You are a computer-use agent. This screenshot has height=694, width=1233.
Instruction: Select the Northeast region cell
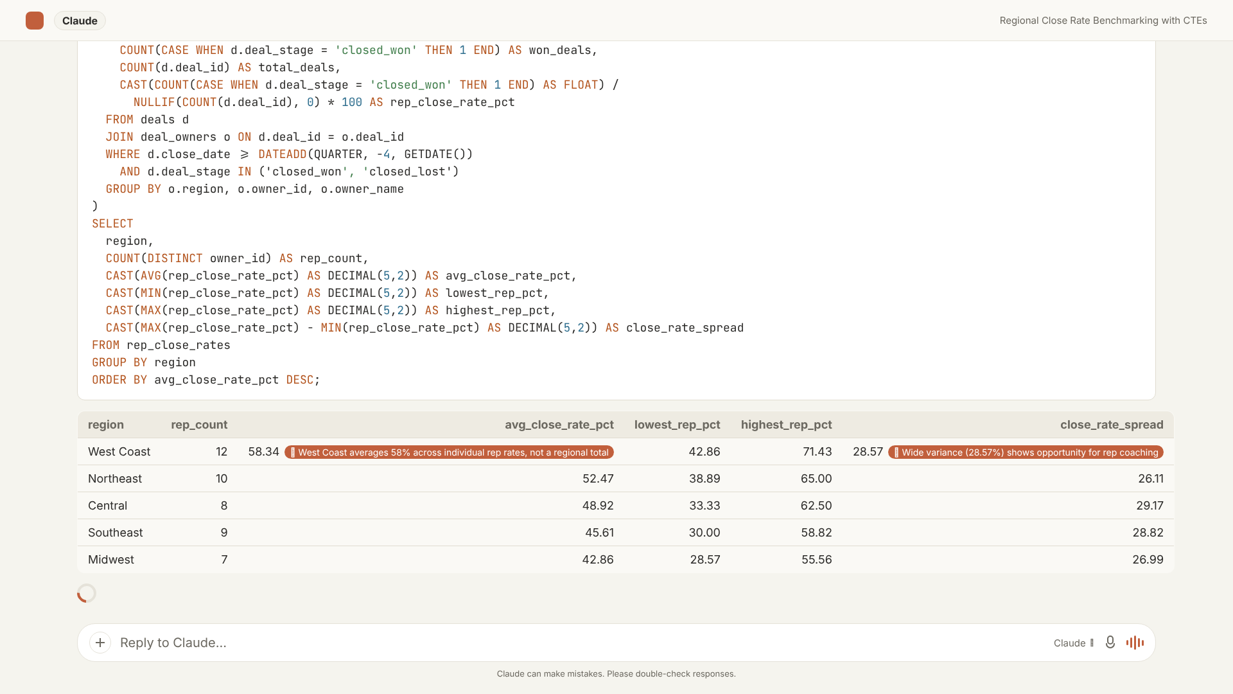coord(115,479)
